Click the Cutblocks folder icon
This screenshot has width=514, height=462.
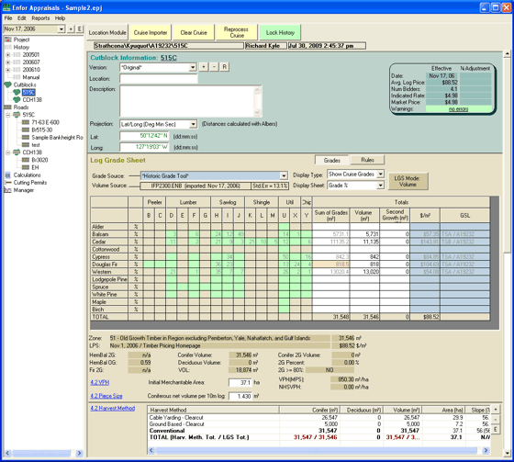[x=8, y=85]
